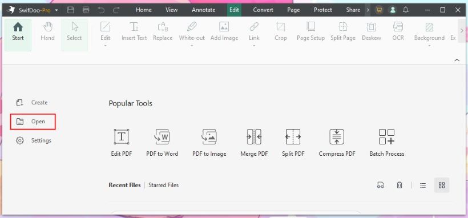Show the Recent Files list
Image resolution: width=468 pixels, height=218 pixels.
124,185
